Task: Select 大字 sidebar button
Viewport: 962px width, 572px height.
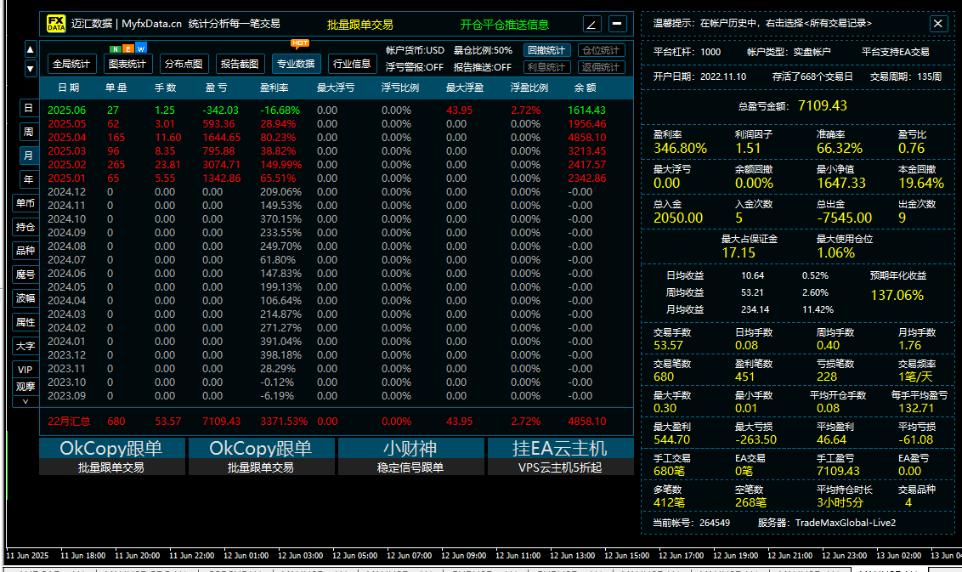Action: [25, 346]
